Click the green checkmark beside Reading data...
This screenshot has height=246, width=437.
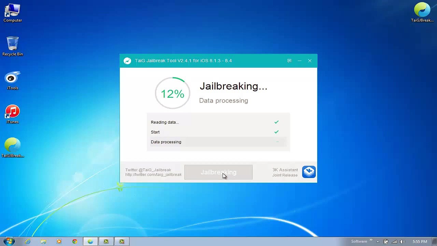(x=277, y=122)
